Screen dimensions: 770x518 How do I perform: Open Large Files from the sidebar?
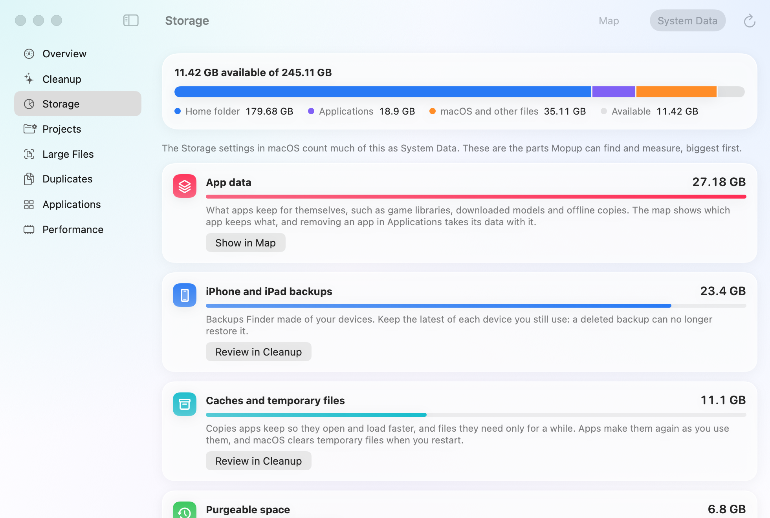tap(78, 154)
